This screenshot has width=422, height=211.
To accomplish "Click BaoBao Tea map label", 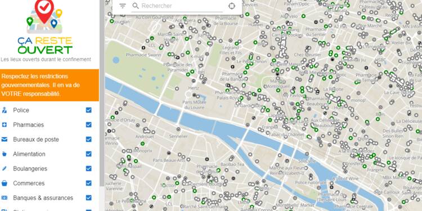I will [232, 164].
